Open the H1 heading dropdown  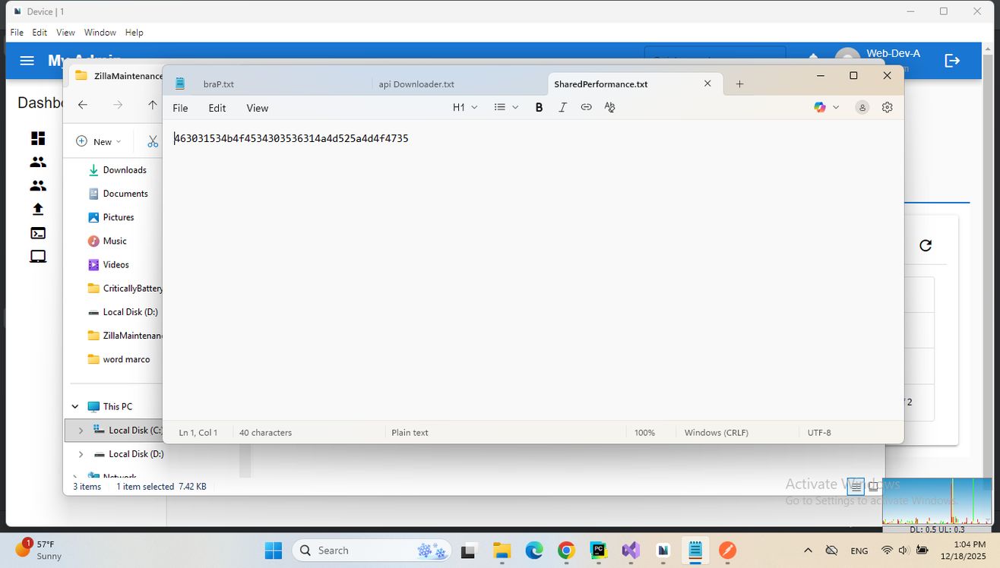465,108
